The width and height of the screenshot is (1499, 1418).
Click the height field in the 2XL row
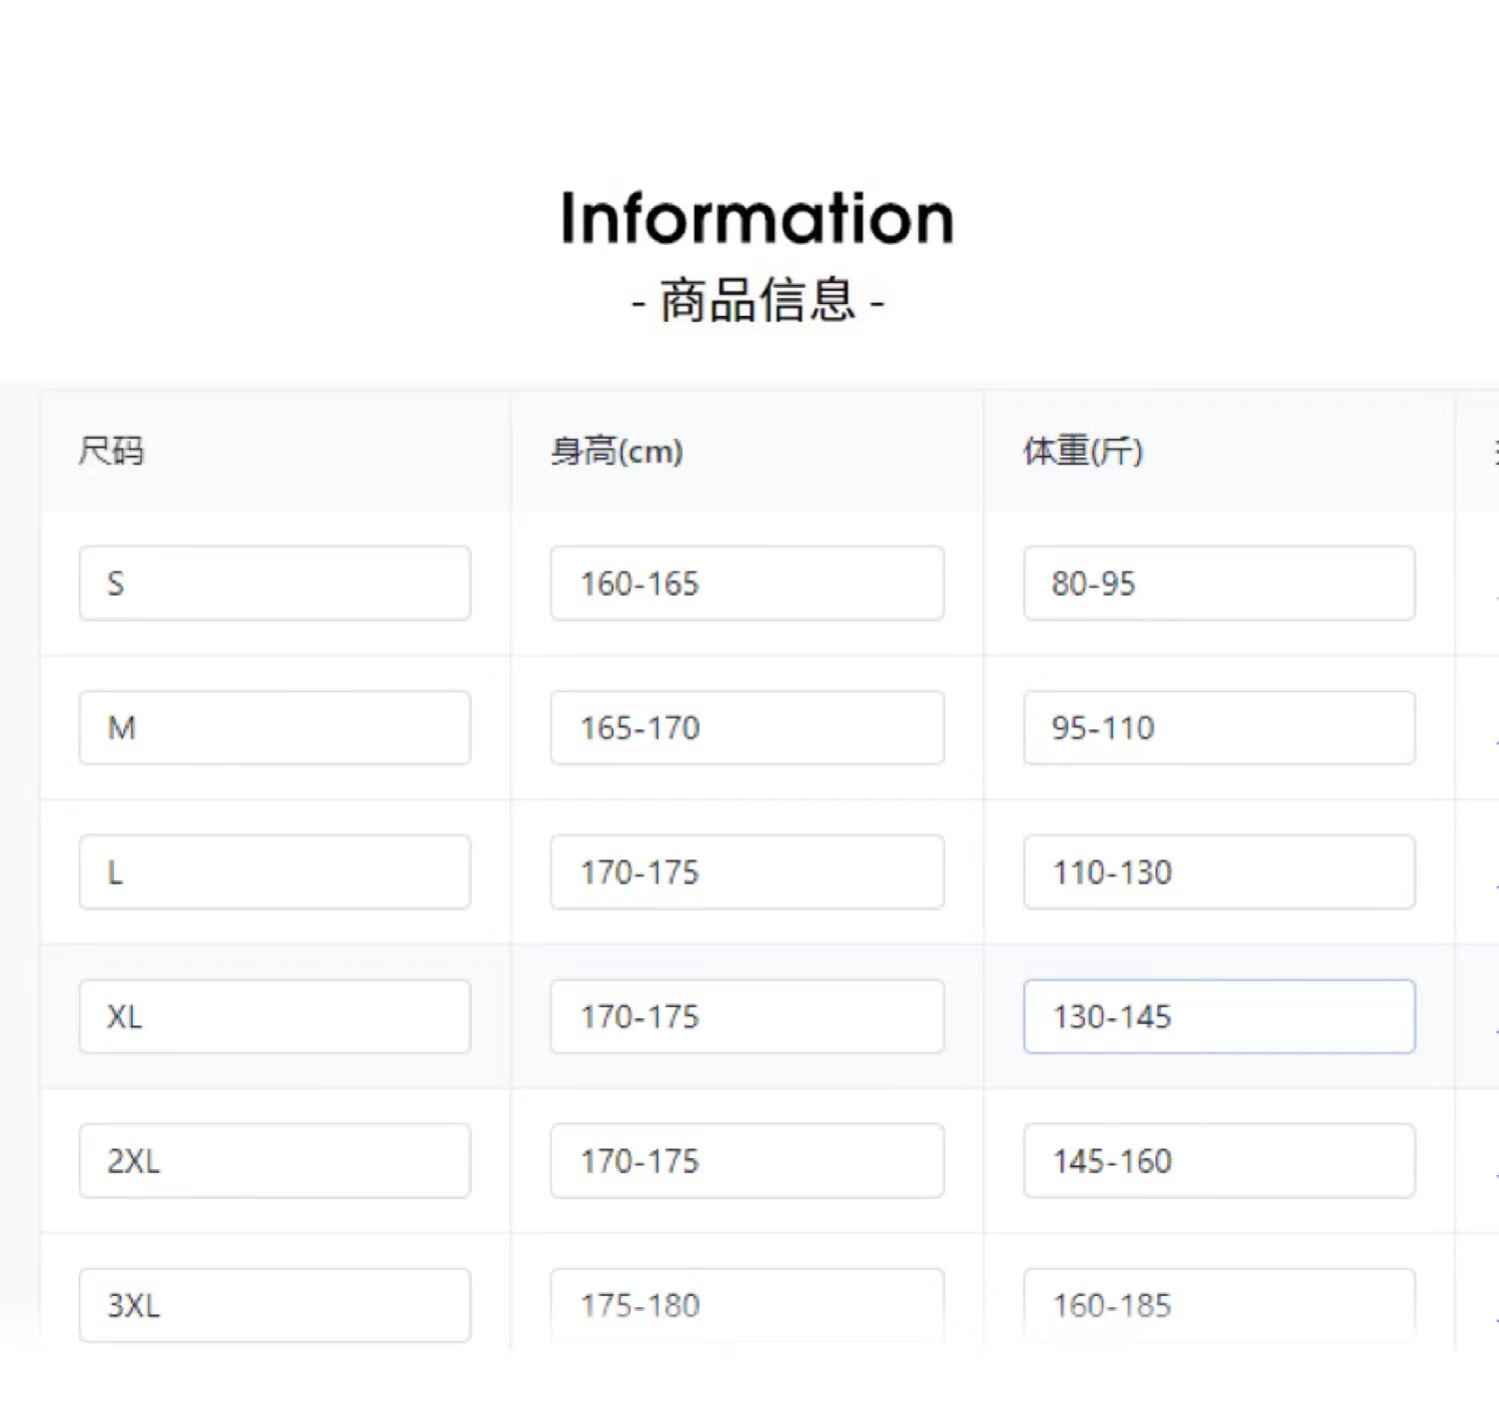[747, 1160]
